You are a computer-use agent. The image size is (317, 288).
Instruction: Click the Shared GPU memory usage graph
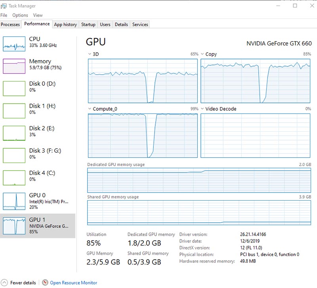click(199, 212)
